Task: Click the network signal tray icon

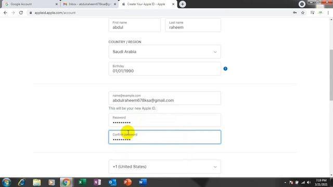Action: tap(303, 182)
